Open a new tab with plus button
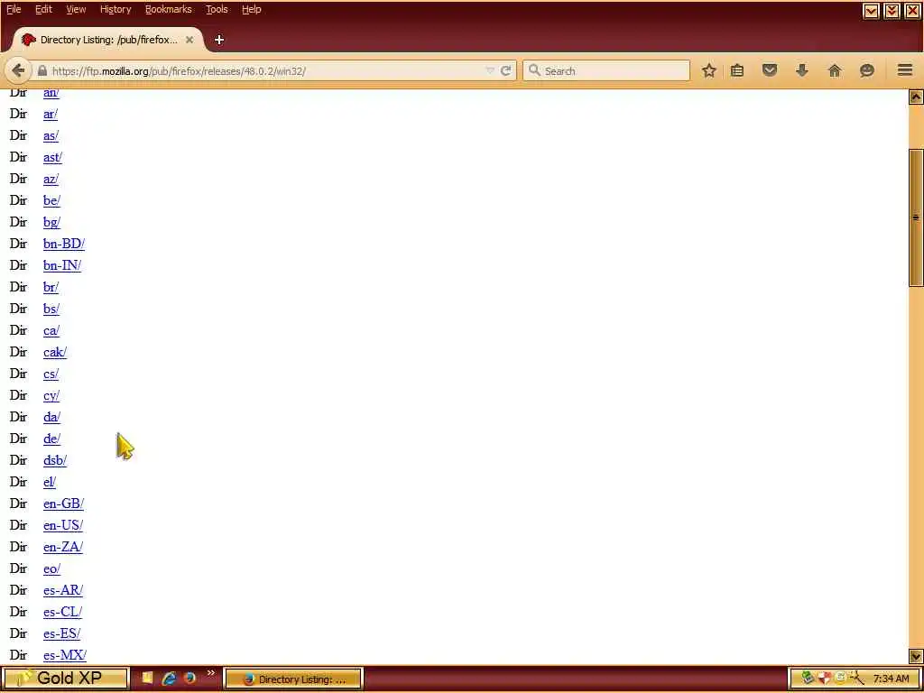The image size is (924, 693). pyautogui.click(x=219, y=40)
